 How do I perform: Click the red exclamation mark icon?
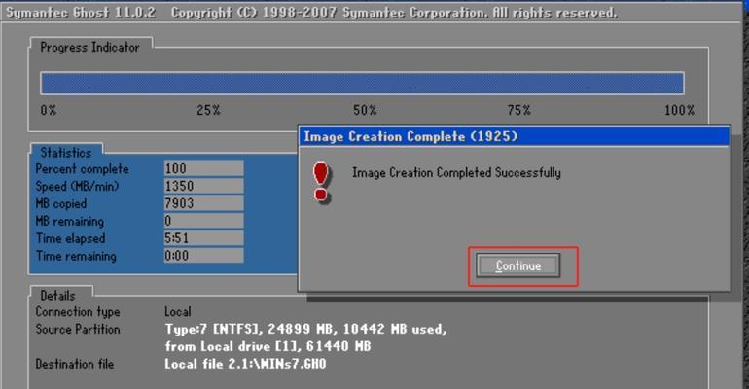click(321, 182)
